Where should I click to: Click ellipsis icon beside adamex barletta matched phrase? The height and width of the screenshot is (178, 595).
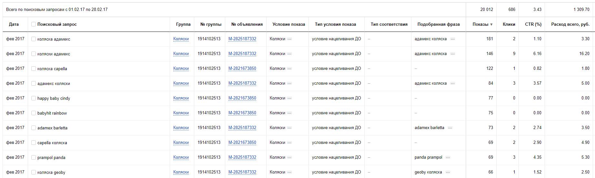(x=450, y=128)
